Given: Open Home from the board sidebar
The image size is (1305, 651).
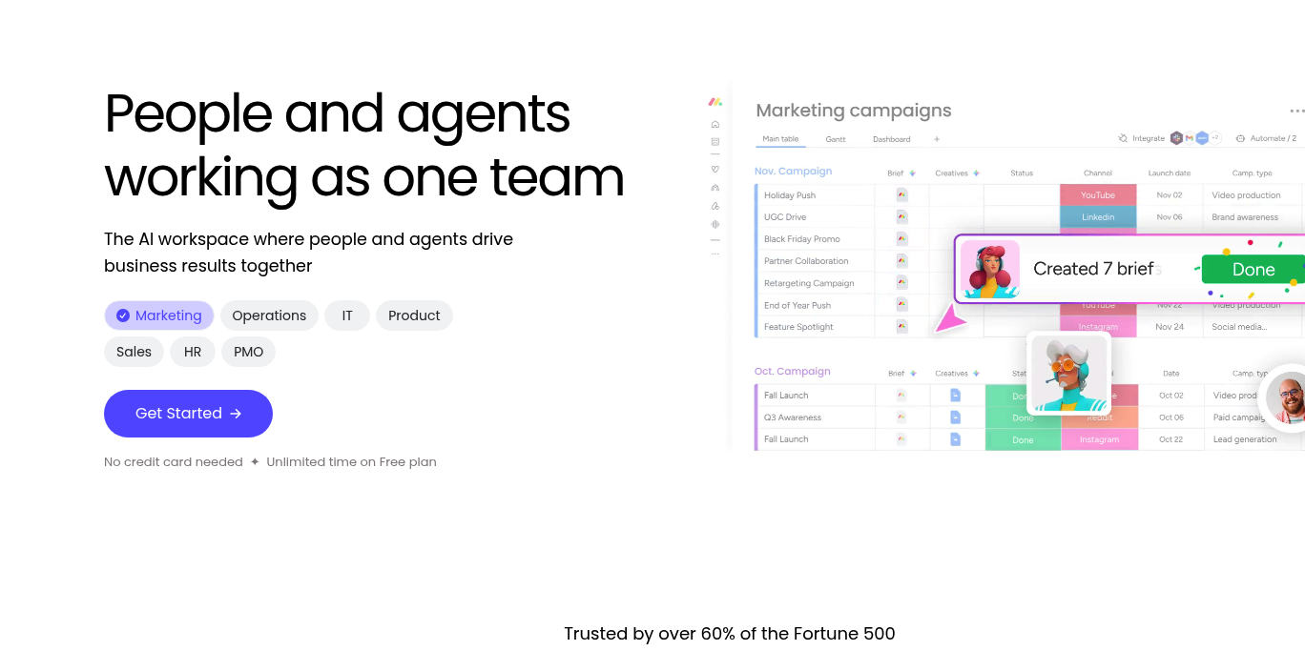Looking at the screenshot, I should coord(715,124).
